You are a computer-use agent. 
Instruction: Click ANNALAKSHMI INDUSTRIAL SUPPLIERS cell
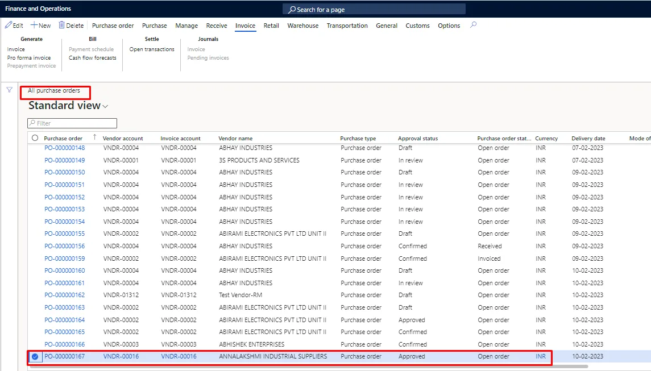coord(273,356)
